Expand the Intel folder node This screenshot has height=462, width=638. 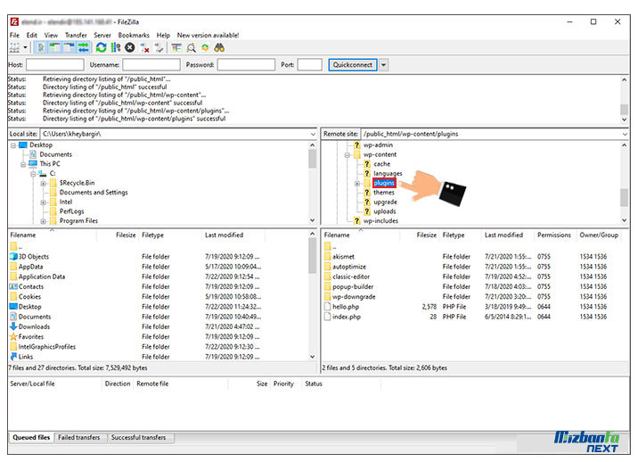[43, 202]
